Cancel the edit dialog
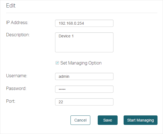 click(80, 120)
